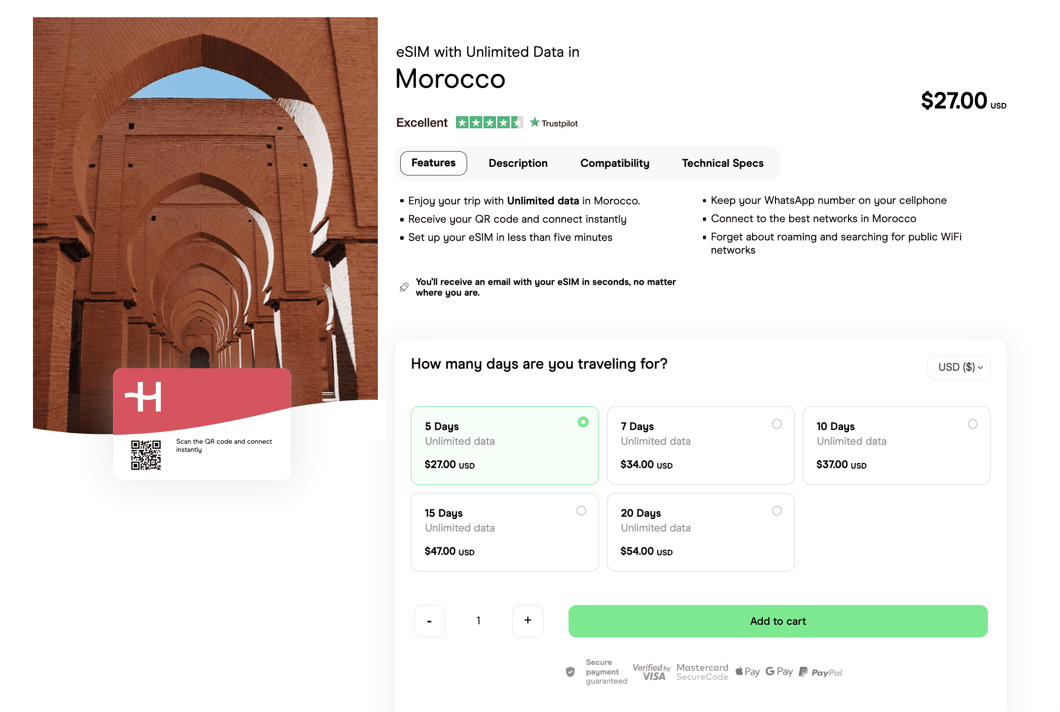This screenshot has width=1060, height=712.
Task: Choose the 15 Days unlimited plan
Action: coord(504,532)
